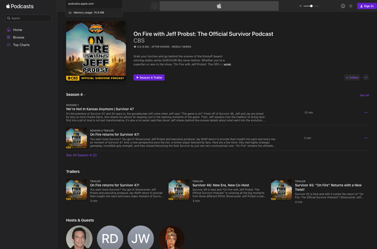
Task: Open Jeff Probst host photo
Action: 79,237
